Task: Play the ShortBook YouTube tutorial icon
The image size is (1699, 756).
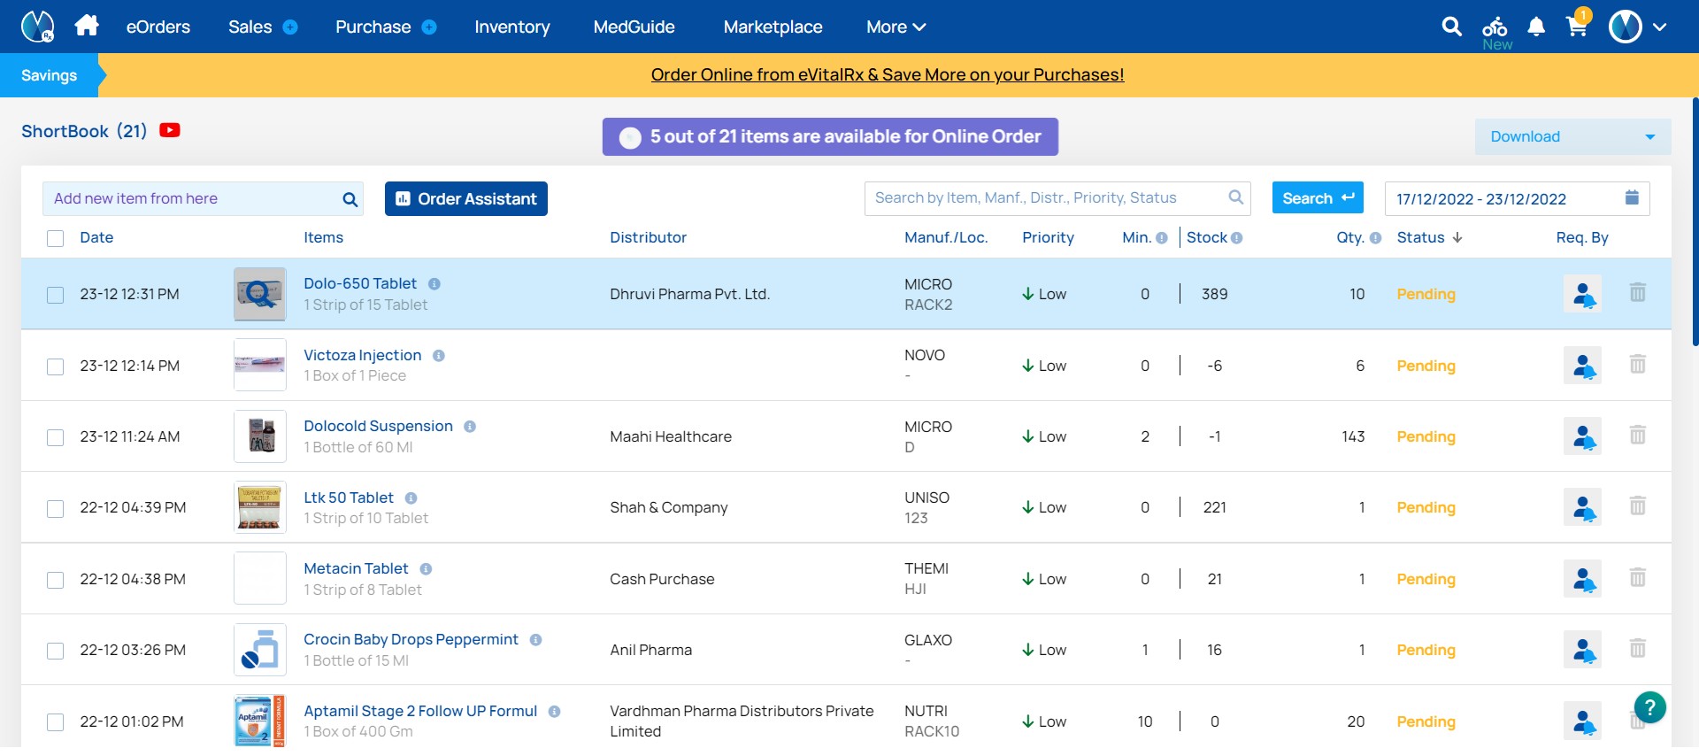Action: point(170,130)
